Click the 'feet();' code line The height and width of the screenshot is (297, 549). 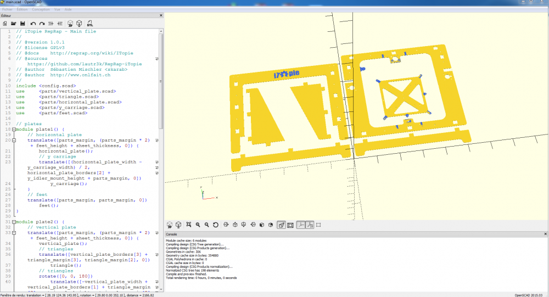pos(49,205)
